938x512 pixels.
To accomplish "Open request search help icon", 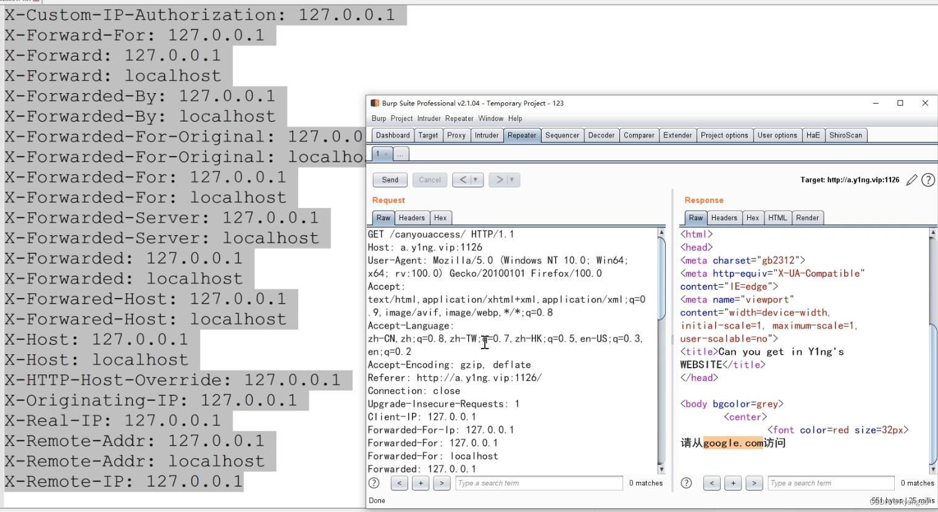I will 374,483.
